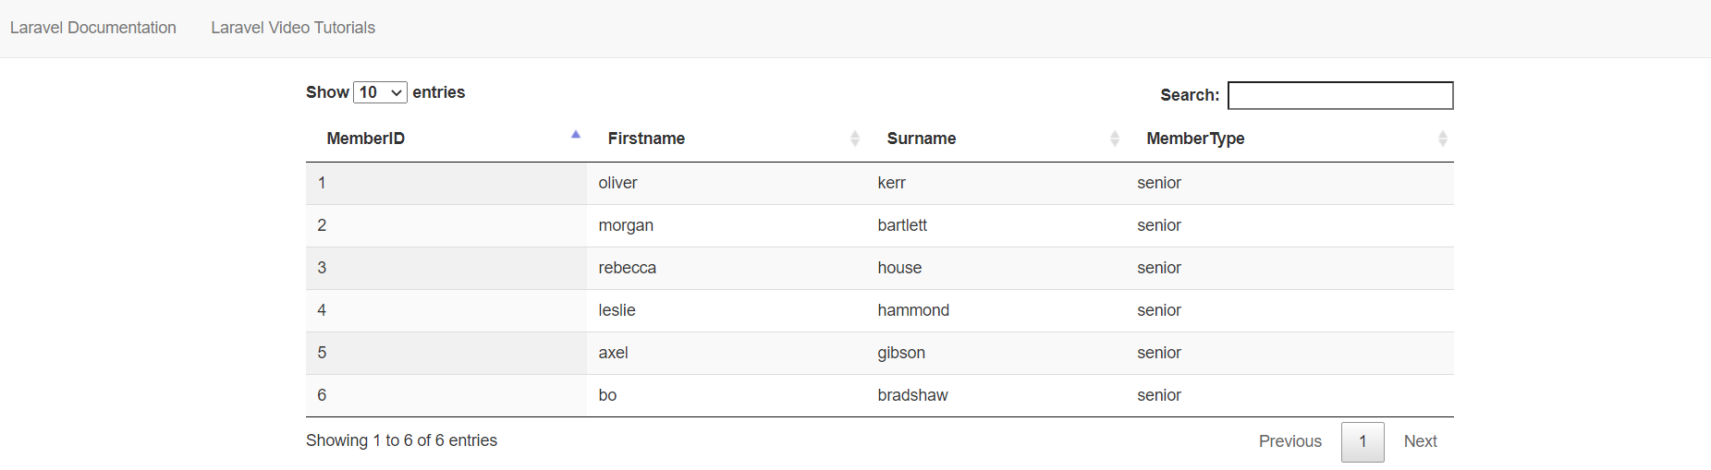Select page 1 pagination button
This screenshot has width=1711, height=470.
[x=1363, y=441]
